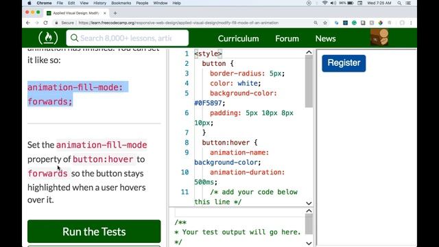Image resolution: width=439 pixels, height=247 pixels.
Task: Open the Help menu
Action: [x=176, y=3]
